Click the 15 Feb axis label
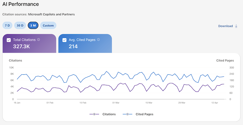 point(83,103)
